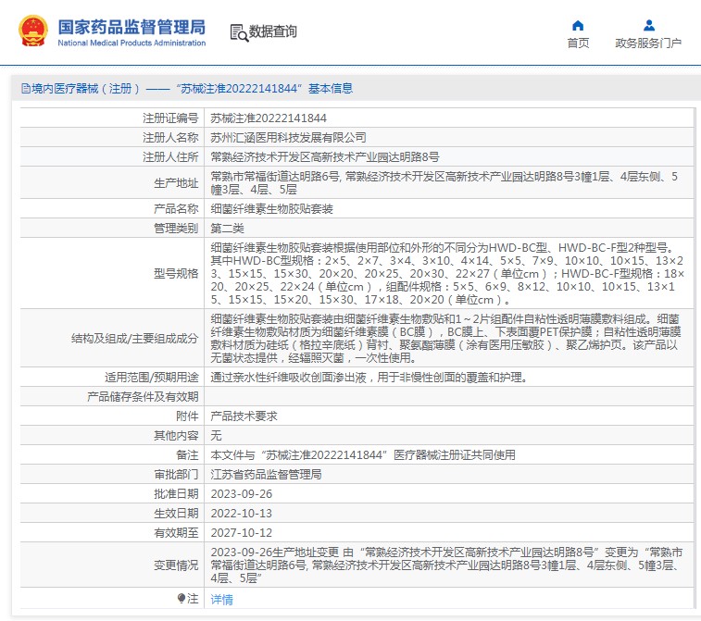
Task: Click National Medical Products Administration text
Action: click(x=131, y=43)
